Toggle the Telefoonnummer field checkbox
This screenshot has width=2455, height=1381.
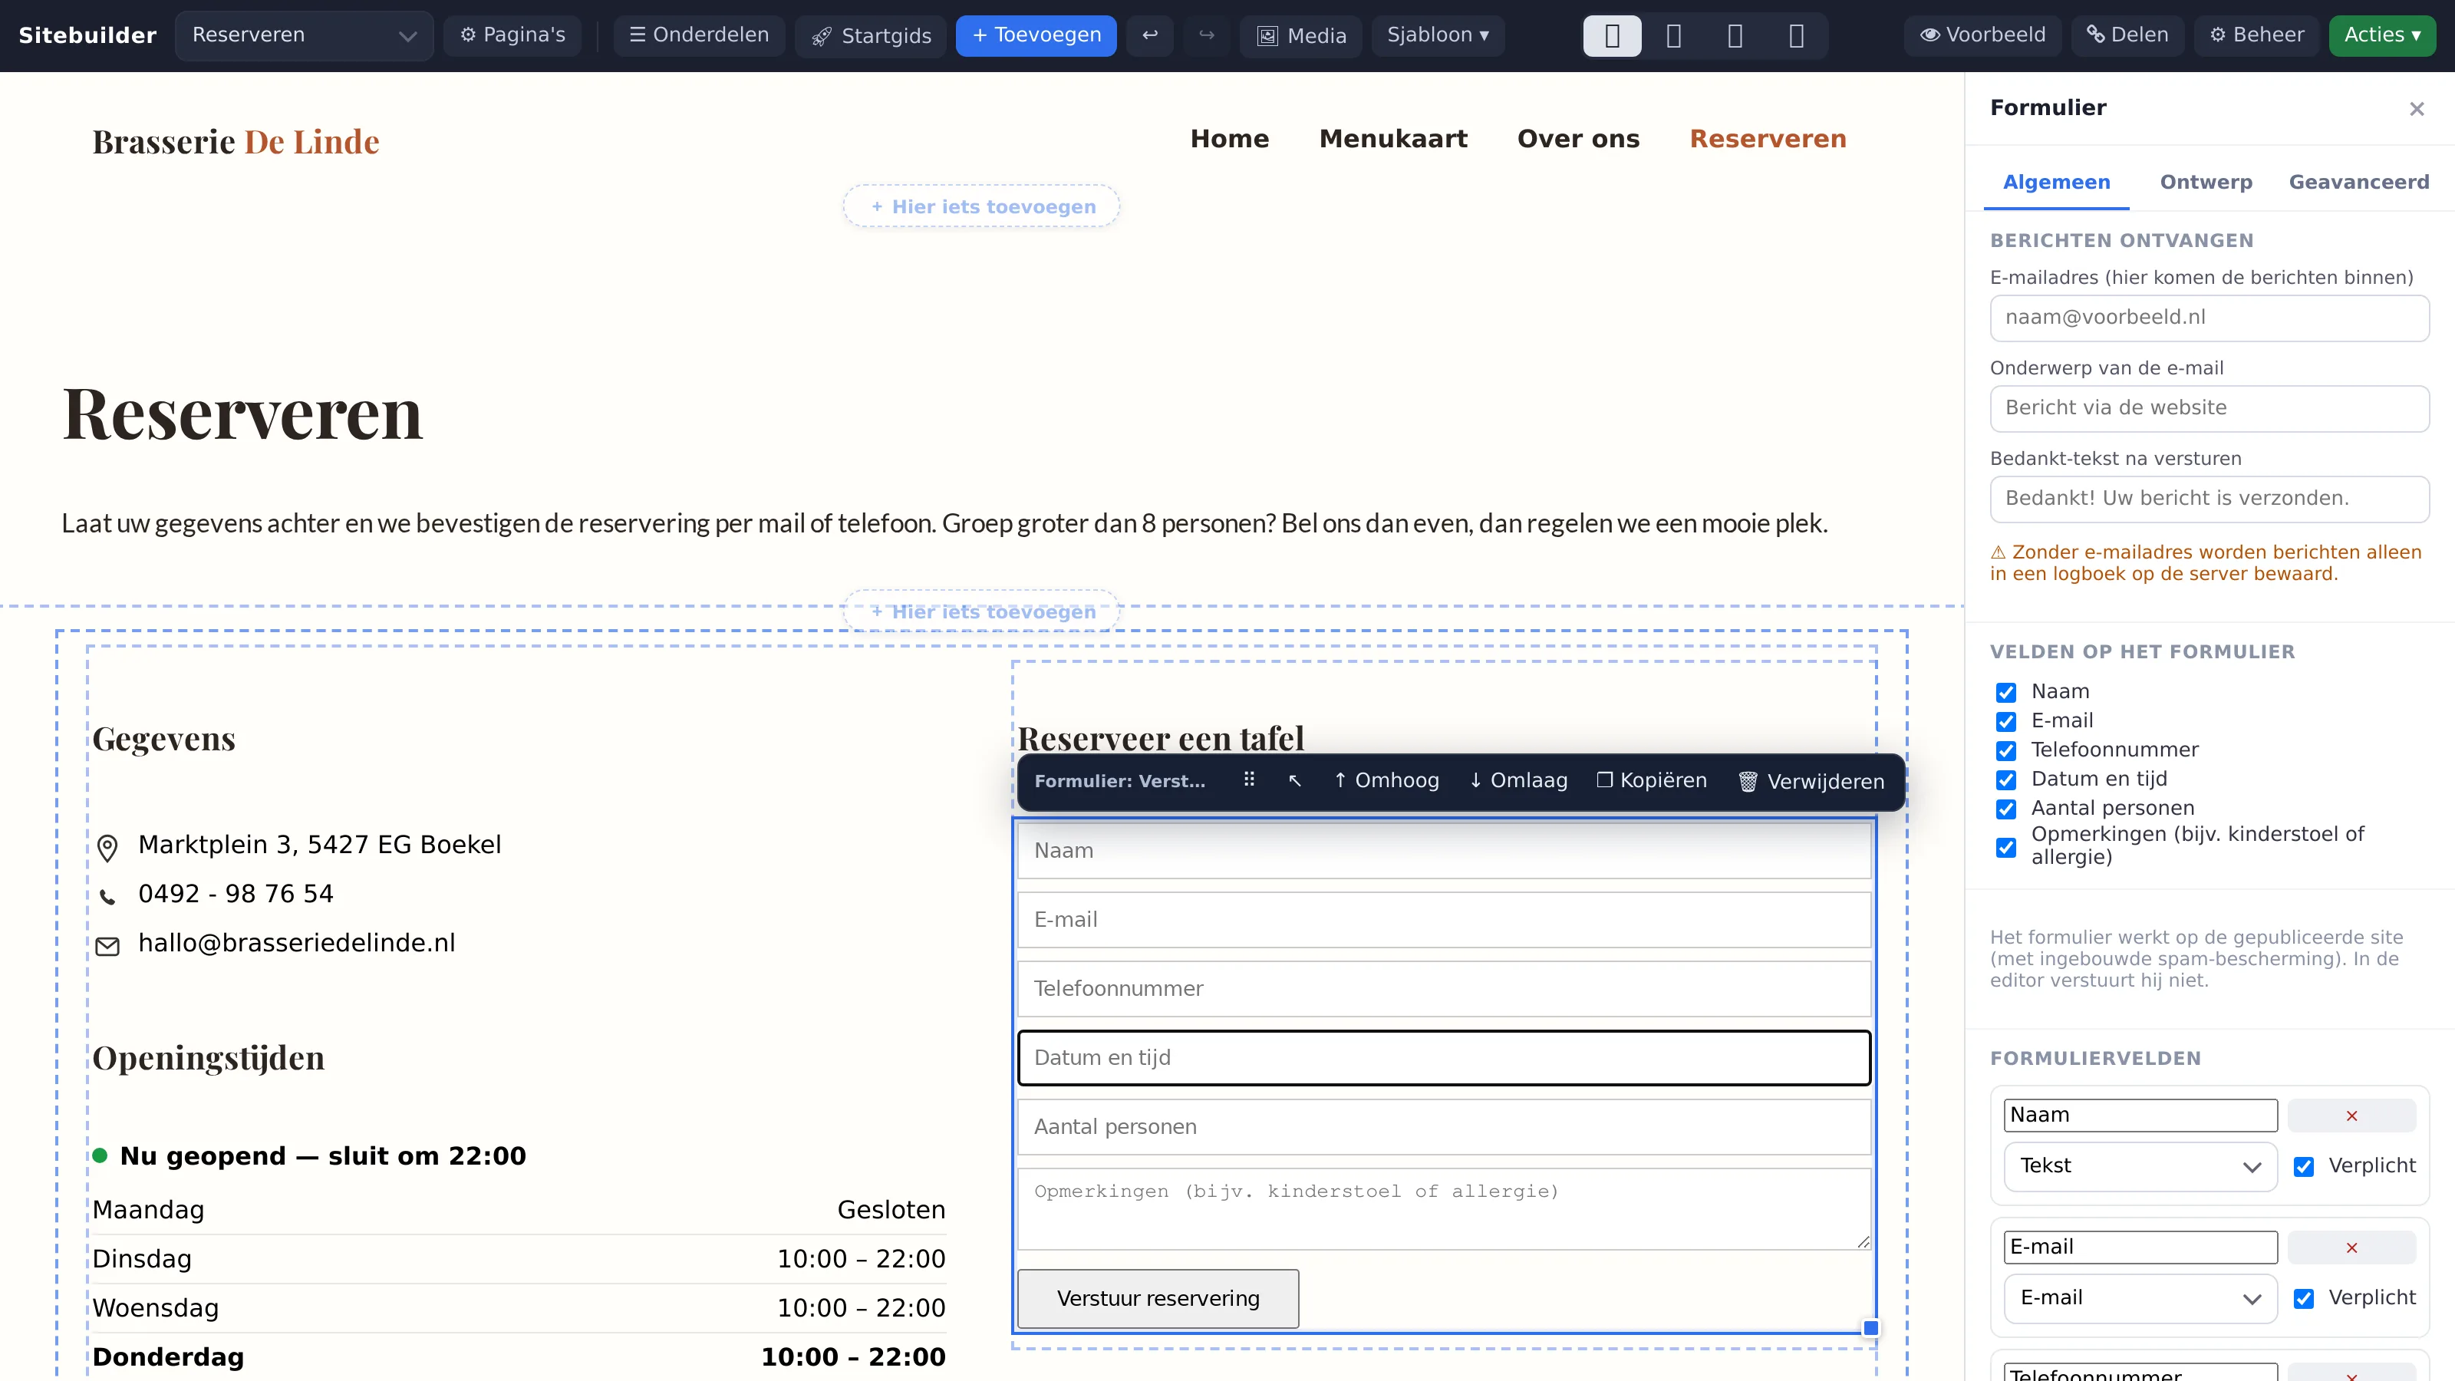point(2006,751)
